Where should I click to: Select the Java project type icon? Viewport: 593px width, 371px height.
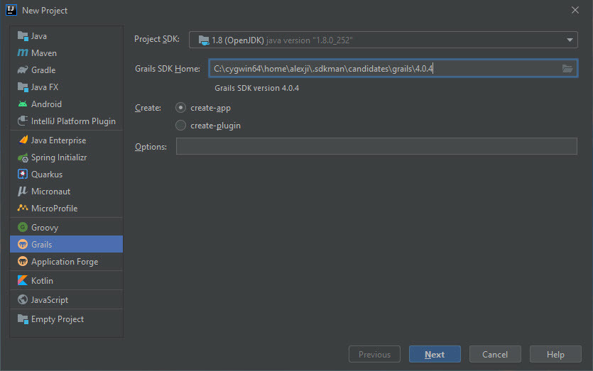(x=23, y=36)
